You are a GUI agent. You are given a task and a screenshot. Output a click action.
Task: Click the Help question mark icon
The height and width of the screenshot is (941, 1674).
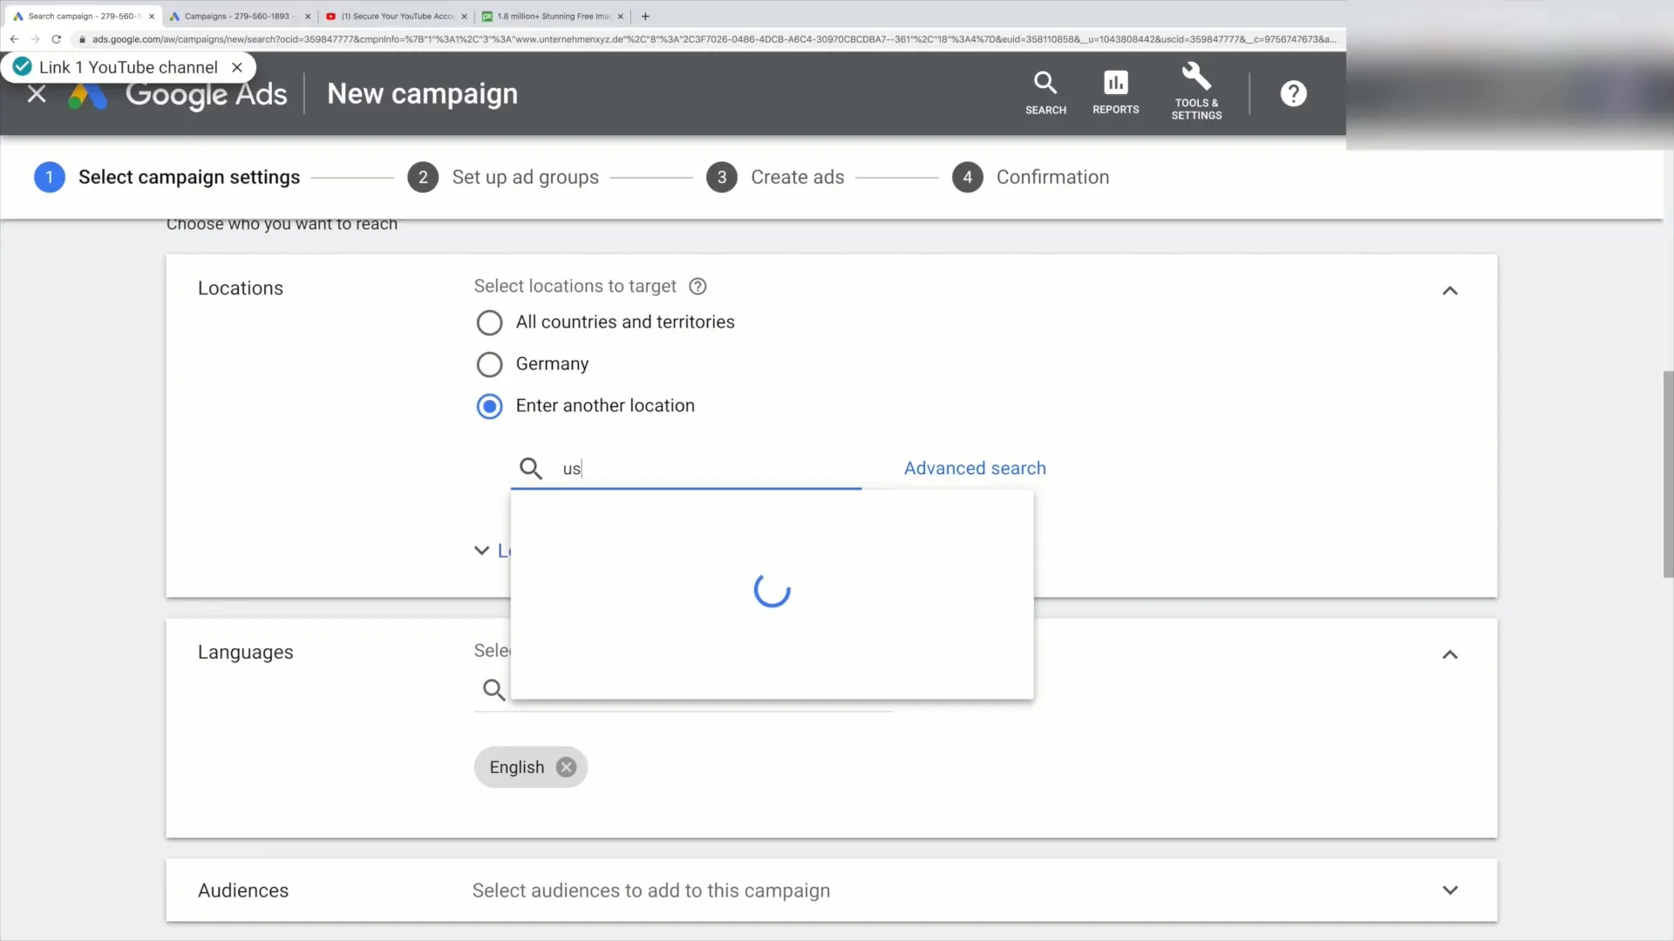tap(1294, 93)
